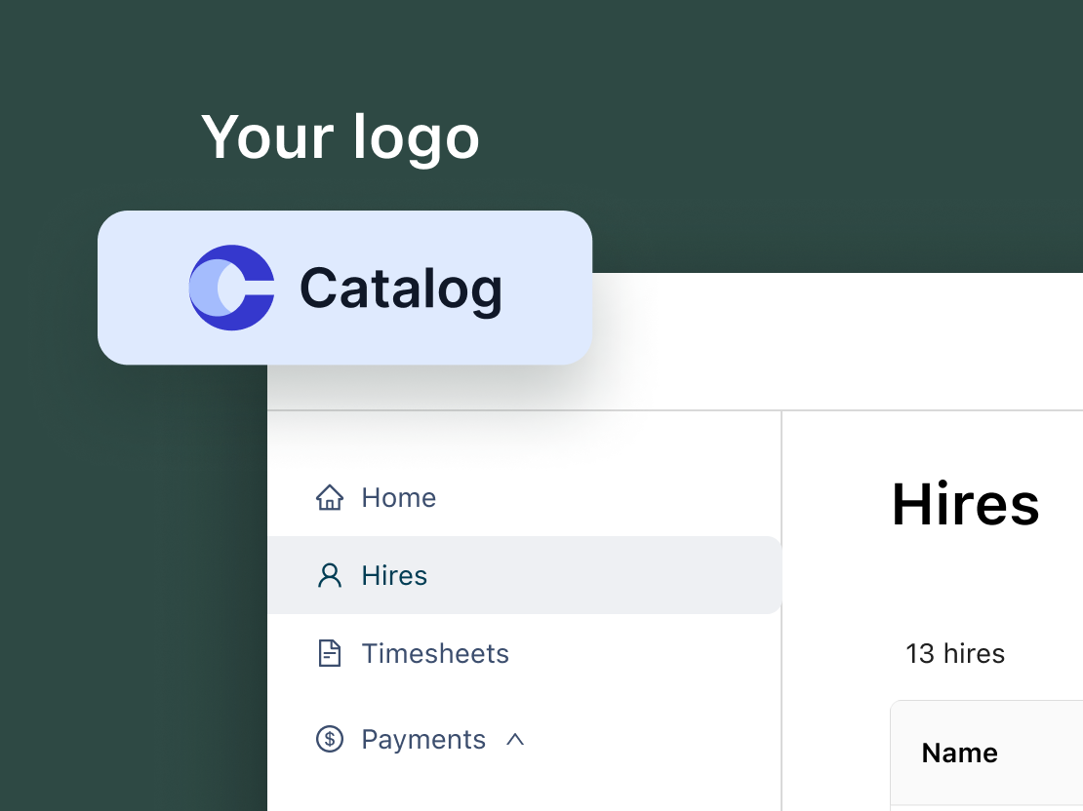Click the dollar-coin icon beside Payments
Image resolution: width=1083 pixels, height=811 pixels.
[330, 739]
